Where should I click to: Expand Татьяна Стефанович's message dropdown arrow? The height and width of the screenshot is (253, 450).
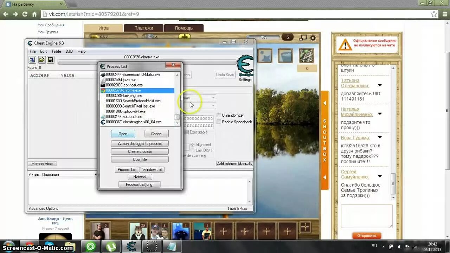380,85
